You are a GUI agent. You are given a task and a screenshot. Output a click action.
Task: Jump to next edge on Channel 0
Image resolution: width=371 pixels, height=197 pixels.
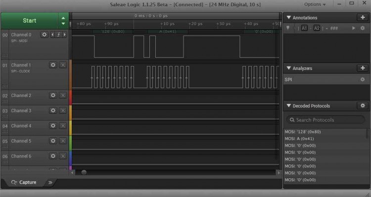(64, 35)
